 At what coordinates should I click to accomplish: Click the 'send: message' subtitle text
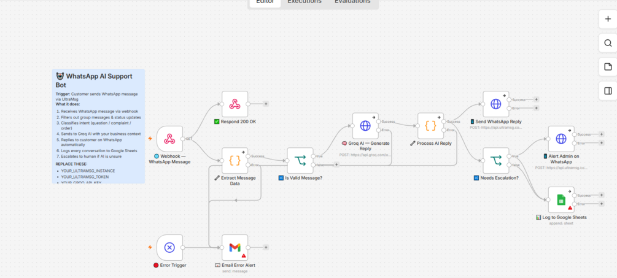(235, 271)
